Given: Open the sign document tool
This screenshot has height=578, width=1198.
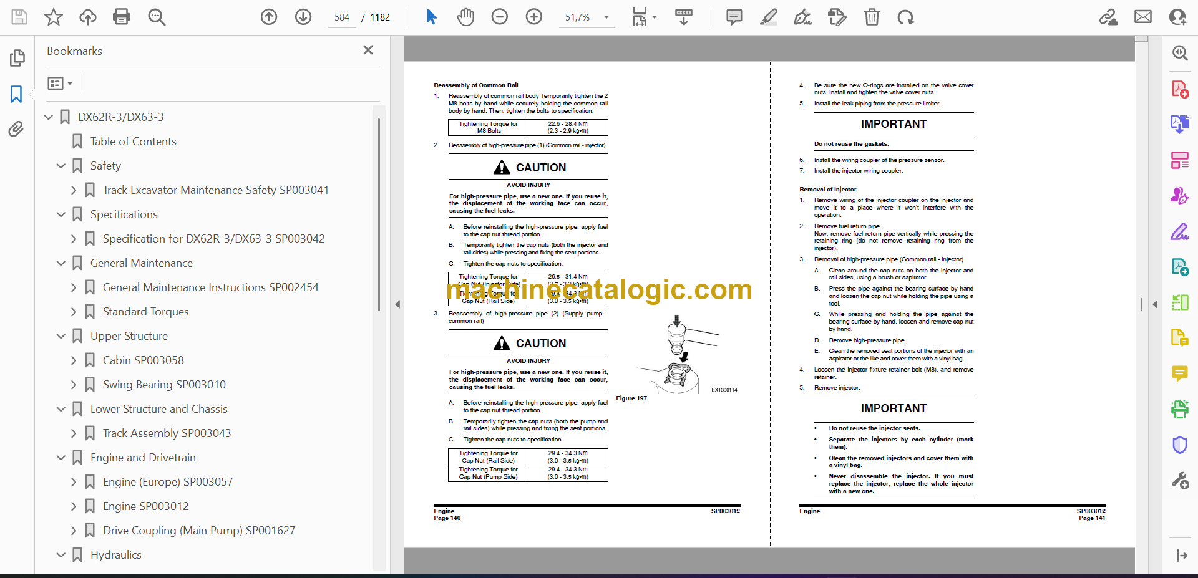Looking at the screenshot, I should (803, 17).
